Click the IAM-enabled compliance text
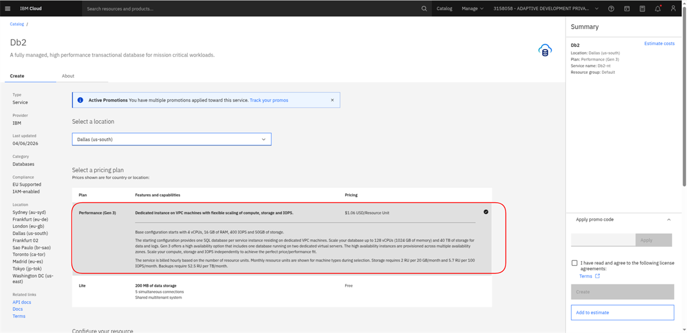This screenshot has height=333, width=687. coord(26,191)
